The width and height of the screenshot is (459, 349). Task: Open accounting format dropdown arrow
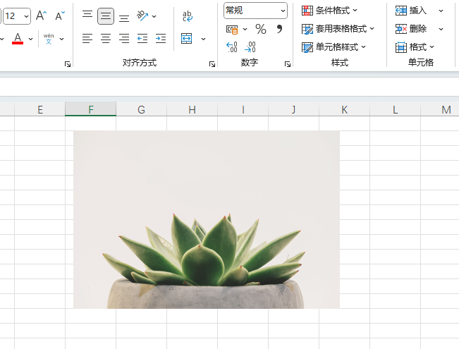point(245,30)
